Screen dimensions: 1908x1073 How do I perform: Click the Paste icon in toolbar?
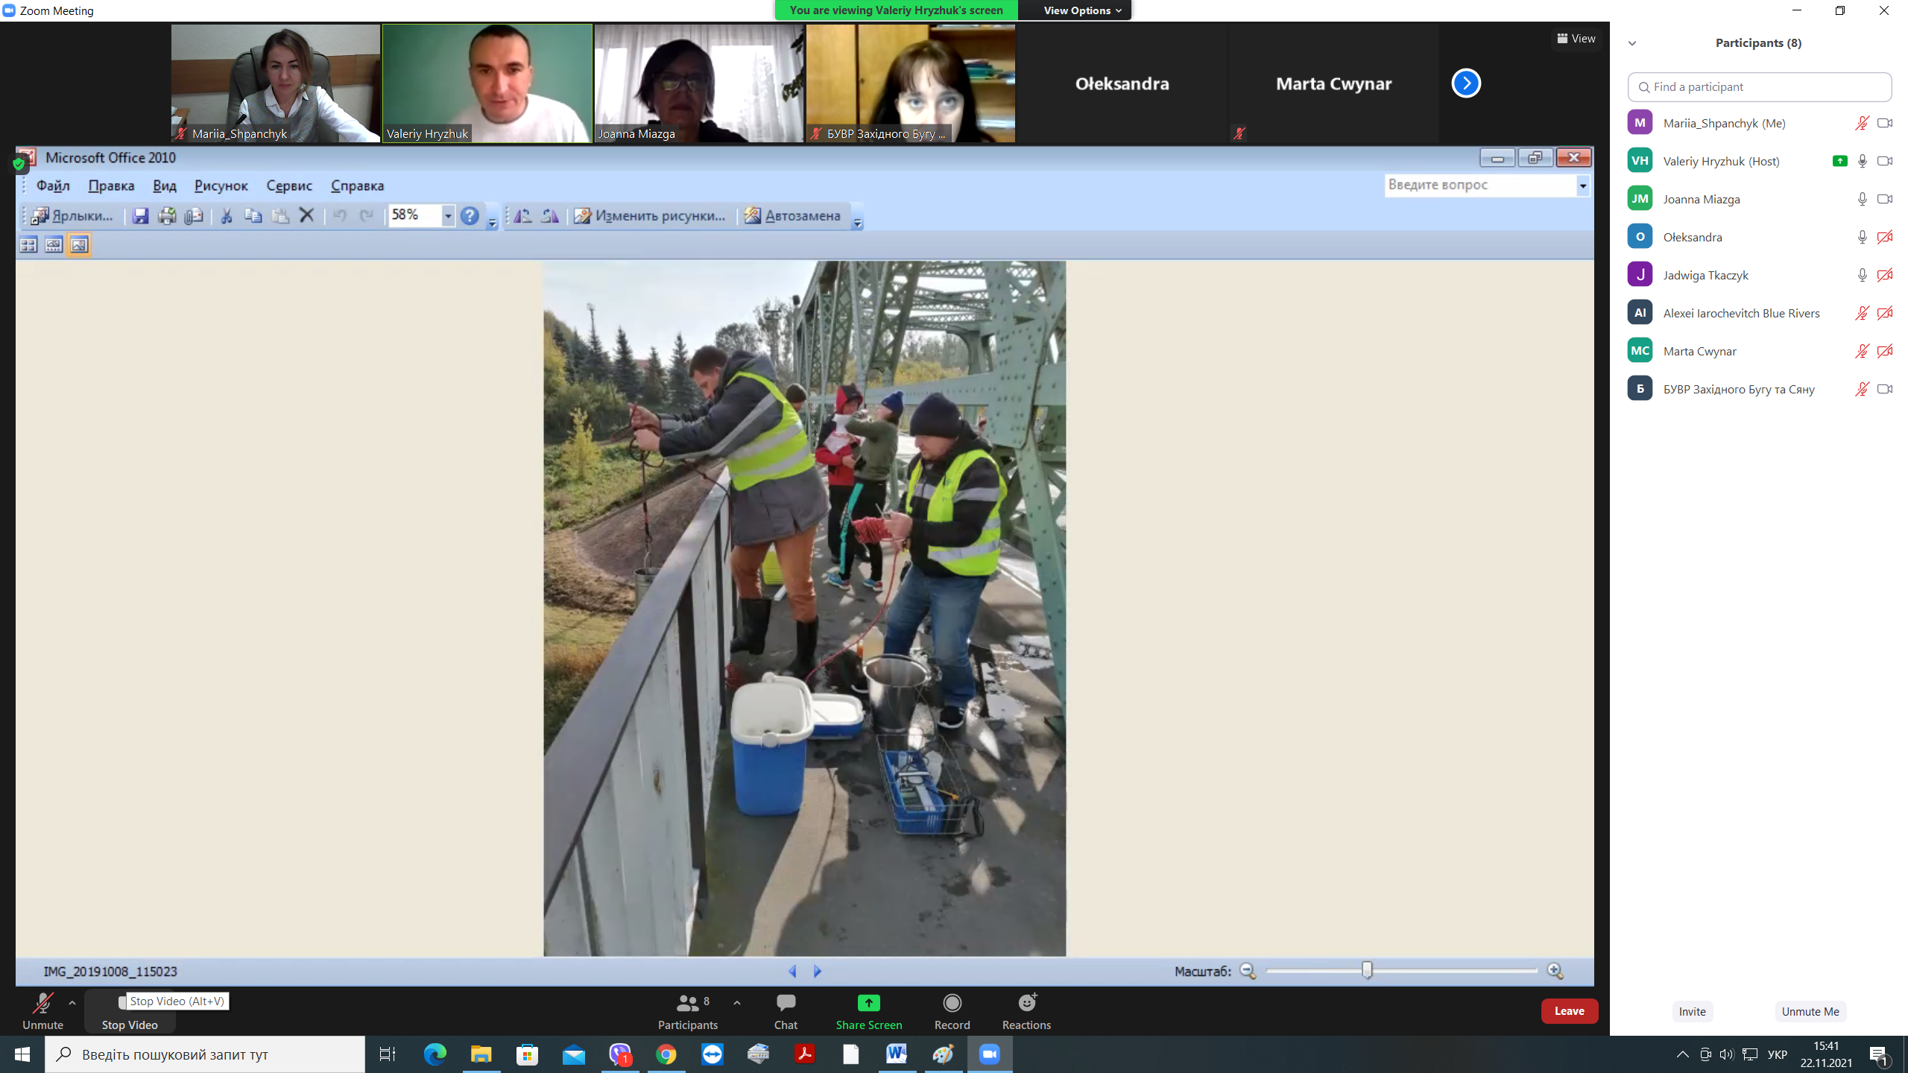(x=280, y=216)
